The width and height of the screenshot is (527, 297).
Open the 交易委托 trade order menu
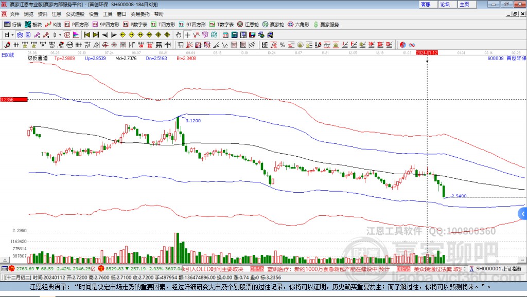click(x=140, y=14)
